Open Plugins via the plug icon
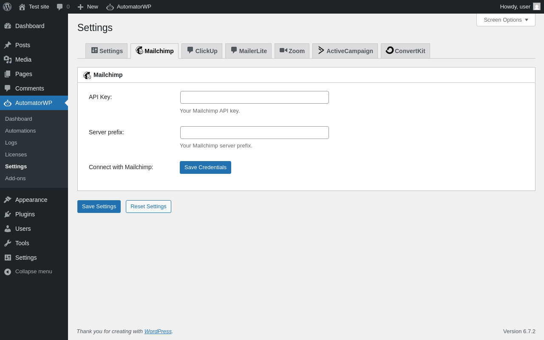Image resolution: width=544 pixels, height=340 pixels. (8, 214)
